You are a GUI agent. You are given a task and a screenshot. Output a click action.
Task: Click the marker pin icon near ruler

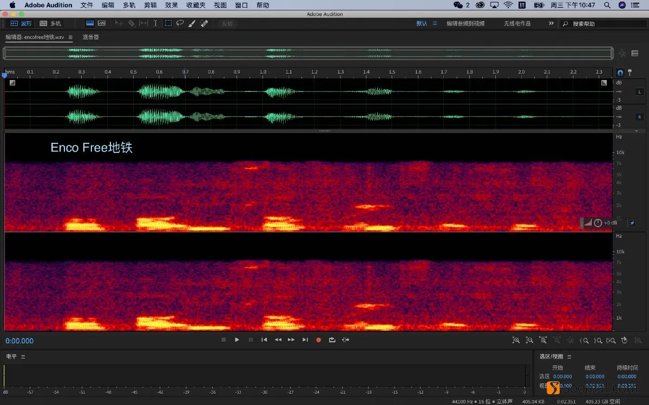tap(630, 72)
